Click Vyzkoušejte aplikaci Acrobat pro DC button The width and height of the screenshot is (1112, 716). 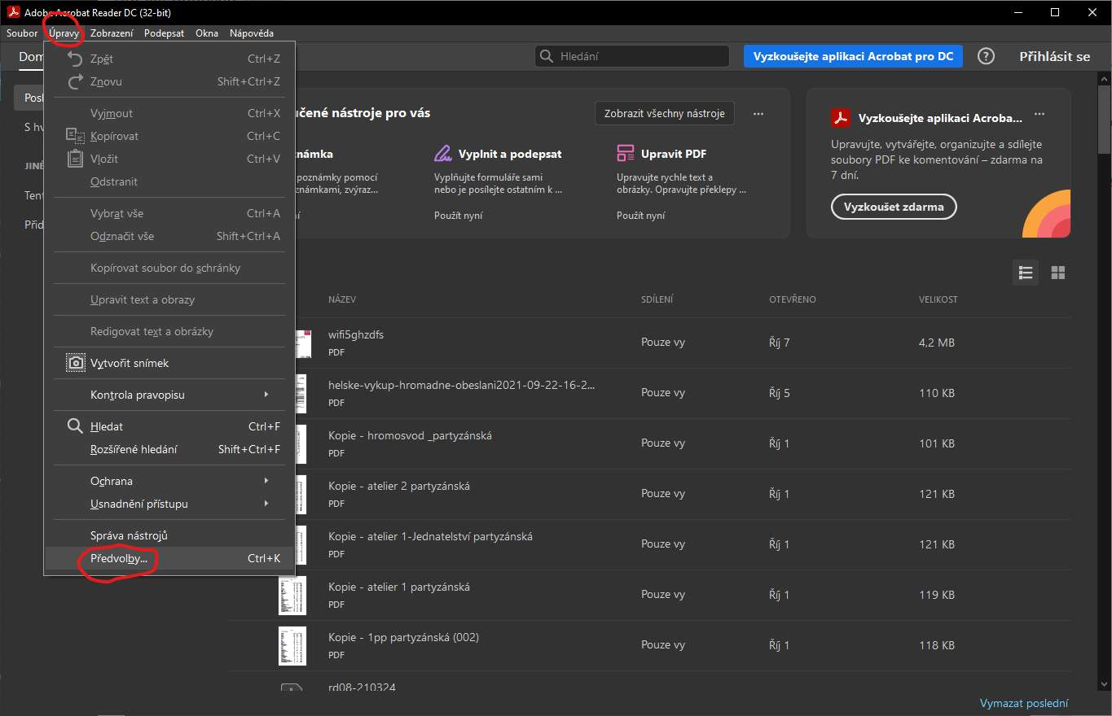[x=853, y=56]
